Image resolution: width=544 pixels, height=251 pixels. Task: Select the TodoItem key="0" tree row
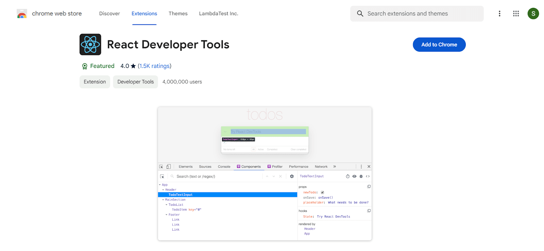point(187,210)
